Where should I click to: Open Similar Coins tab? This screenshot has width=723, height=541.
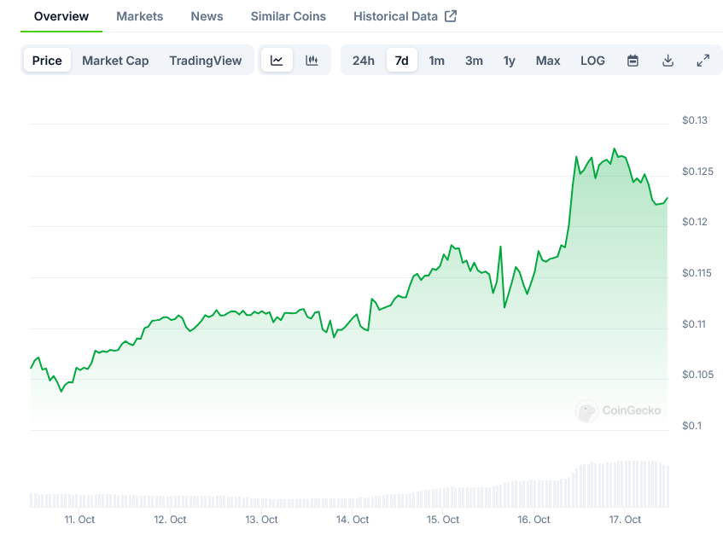tap(289, 16)
